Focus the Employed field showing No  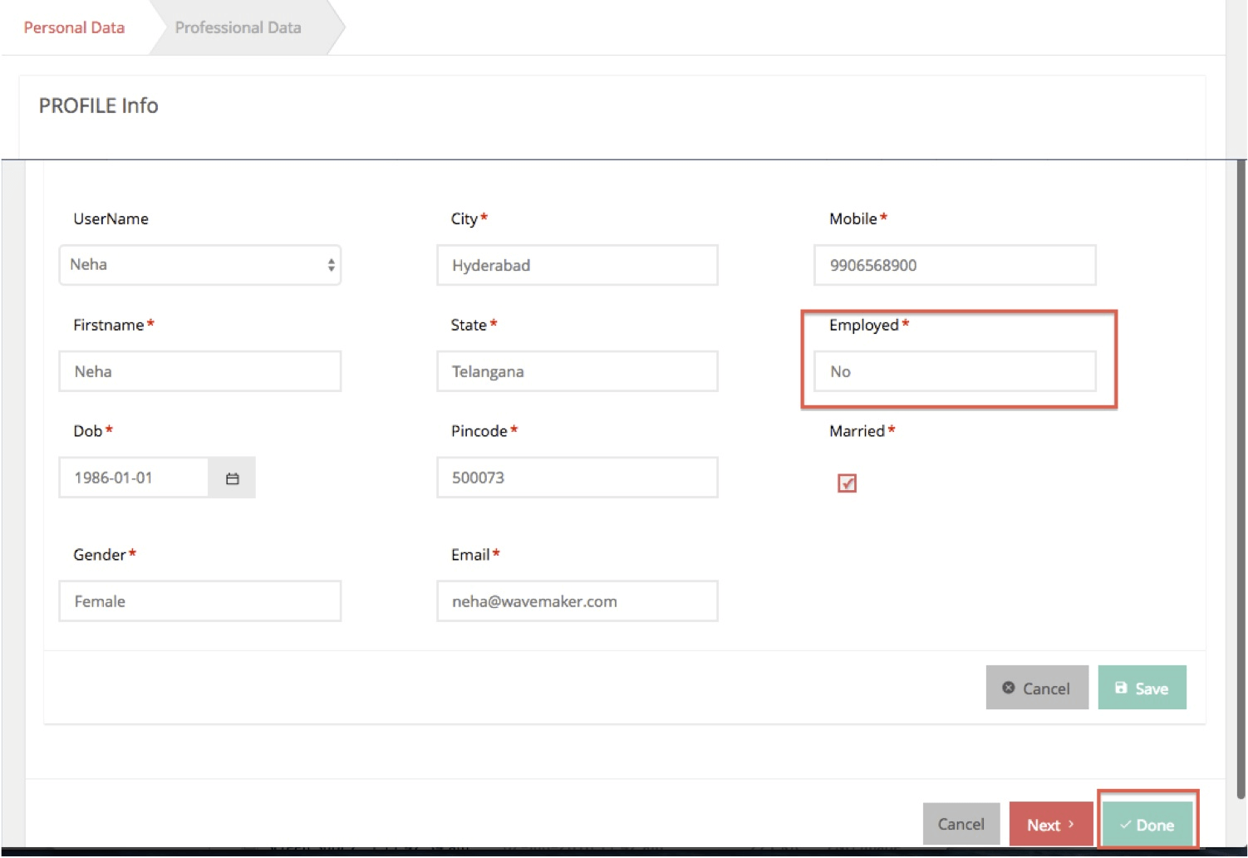954,371
